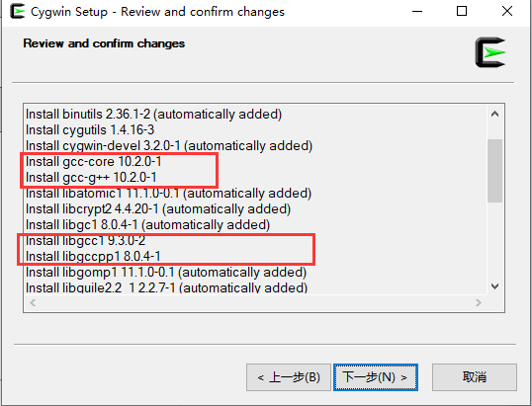Go back with the 上一步(B) button
This screenshot has width=532, height=406.
pyautogui.click(x=289, y=377)
